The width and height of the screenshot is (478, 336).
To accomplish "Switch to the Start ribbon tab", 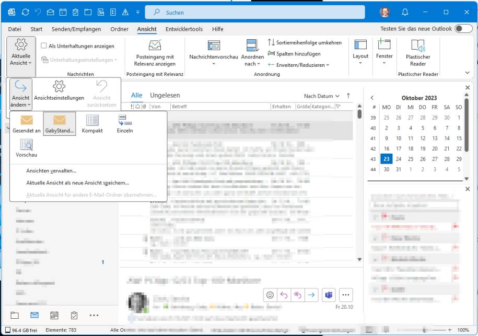I will (x=37, y=29).
